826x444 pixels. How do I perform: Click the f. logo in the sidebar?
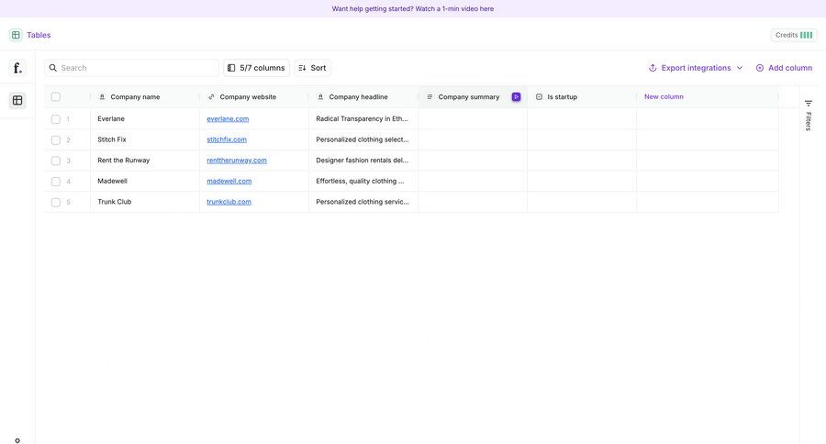pos(17,68)
